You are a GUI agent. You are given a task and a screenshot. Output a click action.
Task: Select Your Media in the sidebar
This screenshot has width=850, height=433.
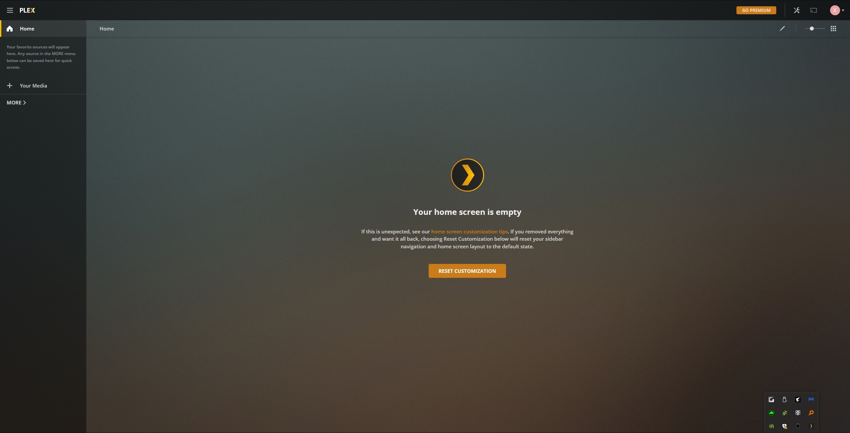[x=33, y=86]
